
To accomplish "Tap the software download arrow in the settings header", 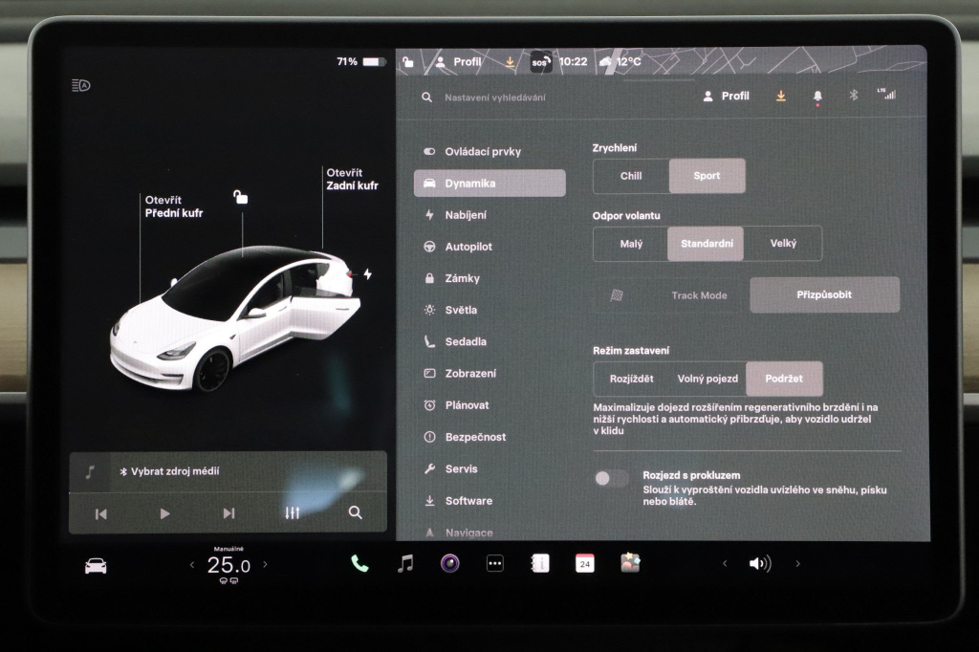I will point(781,97).
